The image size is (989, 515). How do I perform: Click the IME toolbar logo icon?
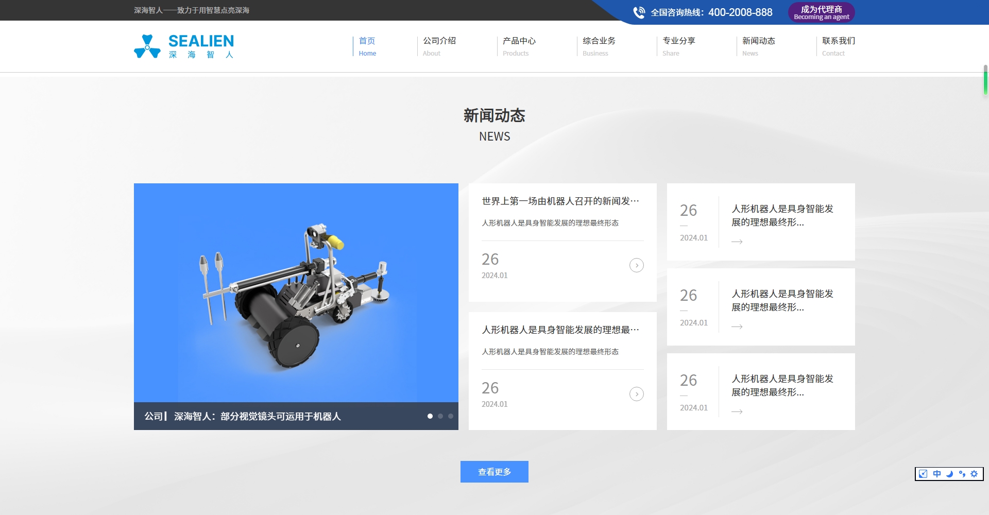click(x=923, y=474)
